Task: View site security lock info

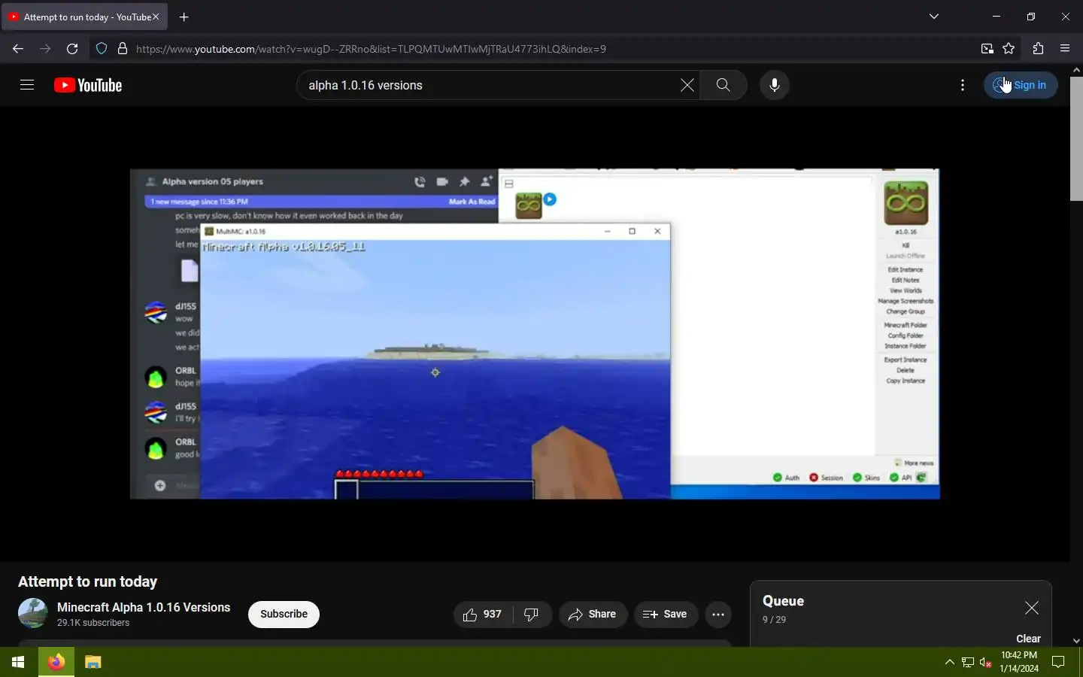Action: pos(123,49)
